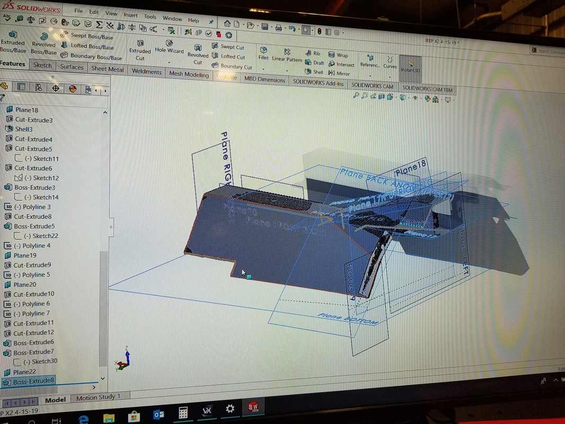
Task: Select Plane18 in the feature tree
Action: click(x=22, y=110)
